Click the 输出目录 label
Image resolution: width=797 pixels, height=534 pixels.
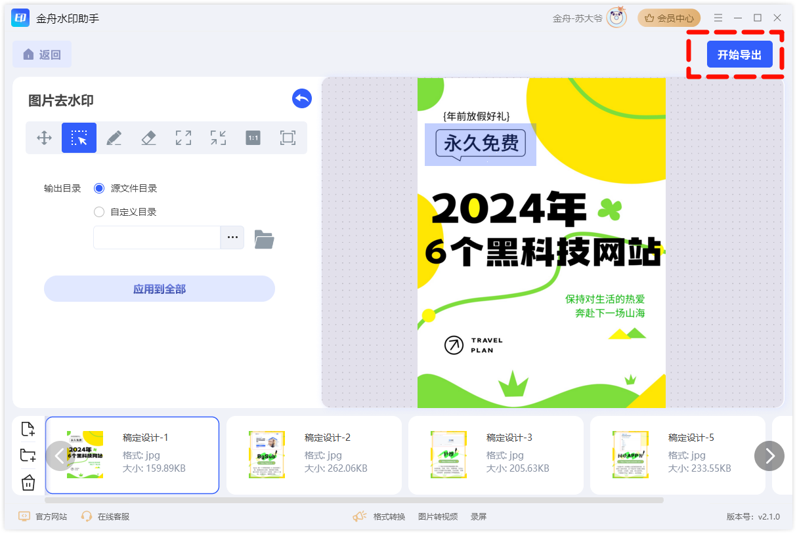click(x=62, y=188)
